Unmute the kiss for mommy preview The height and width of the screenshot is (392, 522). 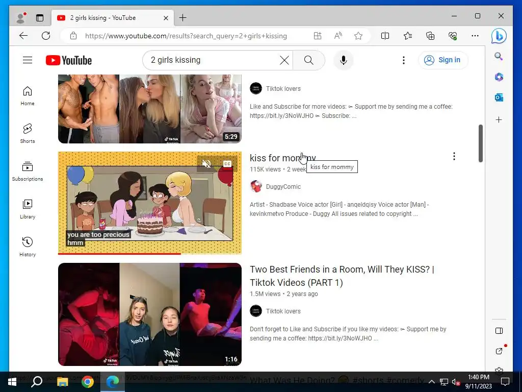point(207,164)
